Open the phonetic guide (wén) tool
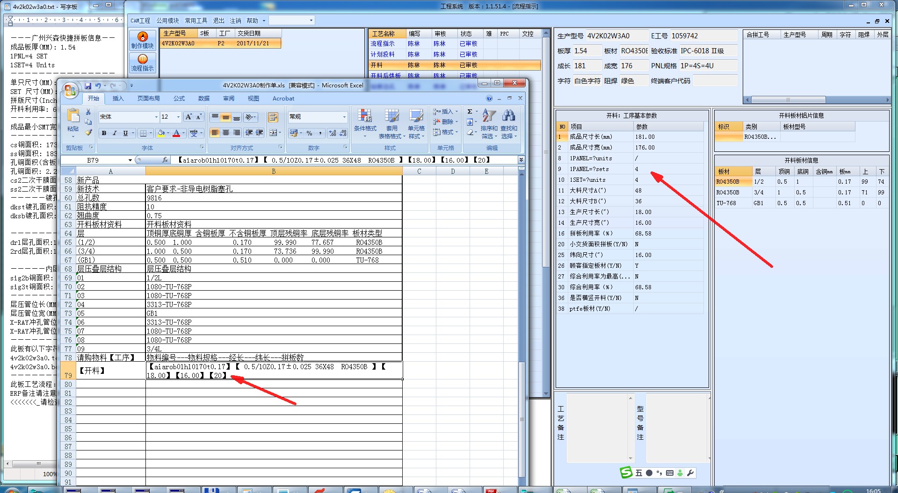Screen dimensions: 898x493 click(194, 133)
